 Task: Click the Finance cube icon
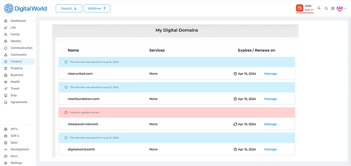6,61
